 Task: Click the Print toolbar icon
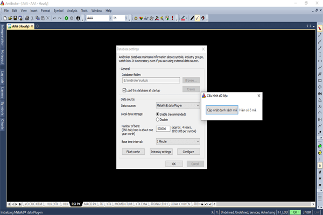(27, 18)
